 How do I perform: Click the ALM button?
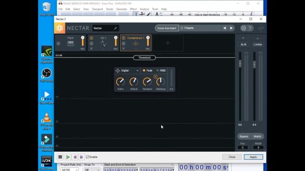[x=244, y=44]
